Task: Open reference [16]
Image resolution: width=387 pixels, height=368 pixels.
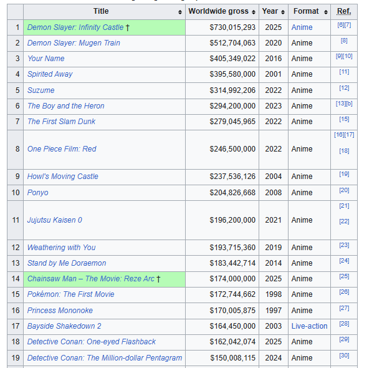Action: pyautogui.click(x=339, y=135)
